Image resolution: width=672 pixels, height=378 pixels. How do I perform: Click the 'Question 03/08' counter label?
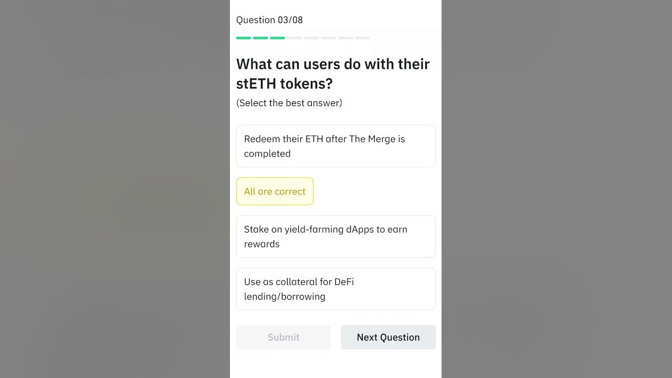[x=269, y=20]
